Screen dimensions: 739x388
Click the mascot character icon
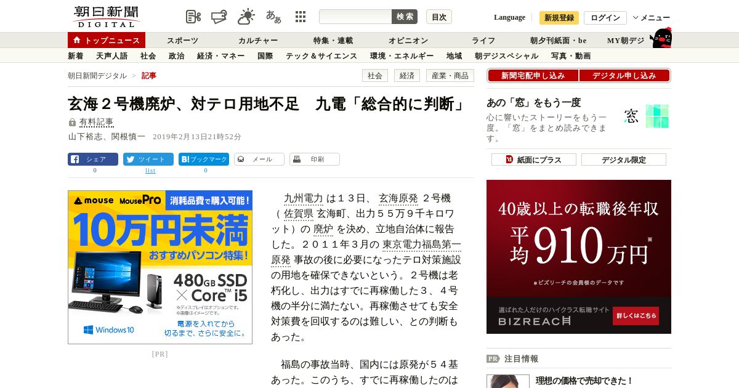click(661, 38)
